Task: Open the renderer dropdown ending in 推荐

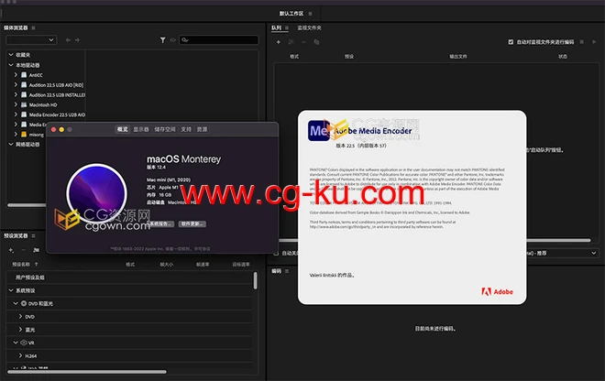Action: click(x=563, y=253)
